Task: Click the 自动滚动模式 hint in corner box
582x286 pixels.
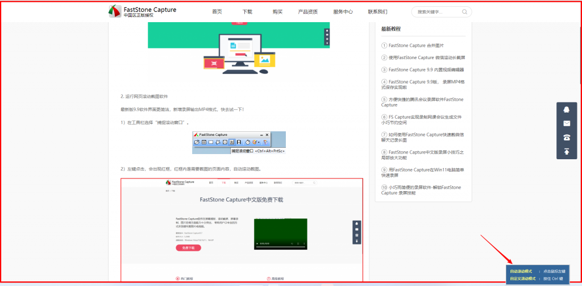Action: 521,272
